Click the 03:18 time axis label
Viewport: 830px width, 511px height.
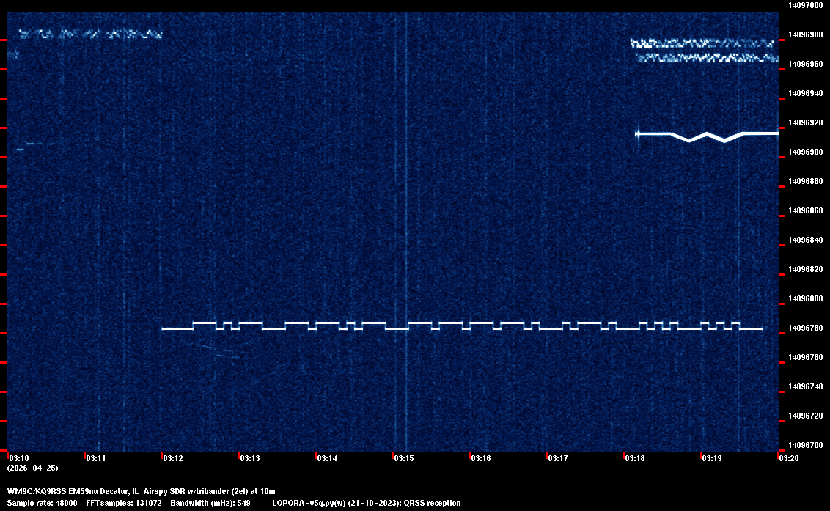click(635, 458)
